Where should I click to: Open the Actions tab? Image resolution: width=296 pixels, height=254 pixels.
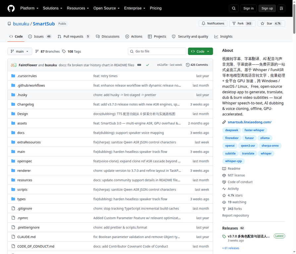pyautogui.click(x=134, y=36)
